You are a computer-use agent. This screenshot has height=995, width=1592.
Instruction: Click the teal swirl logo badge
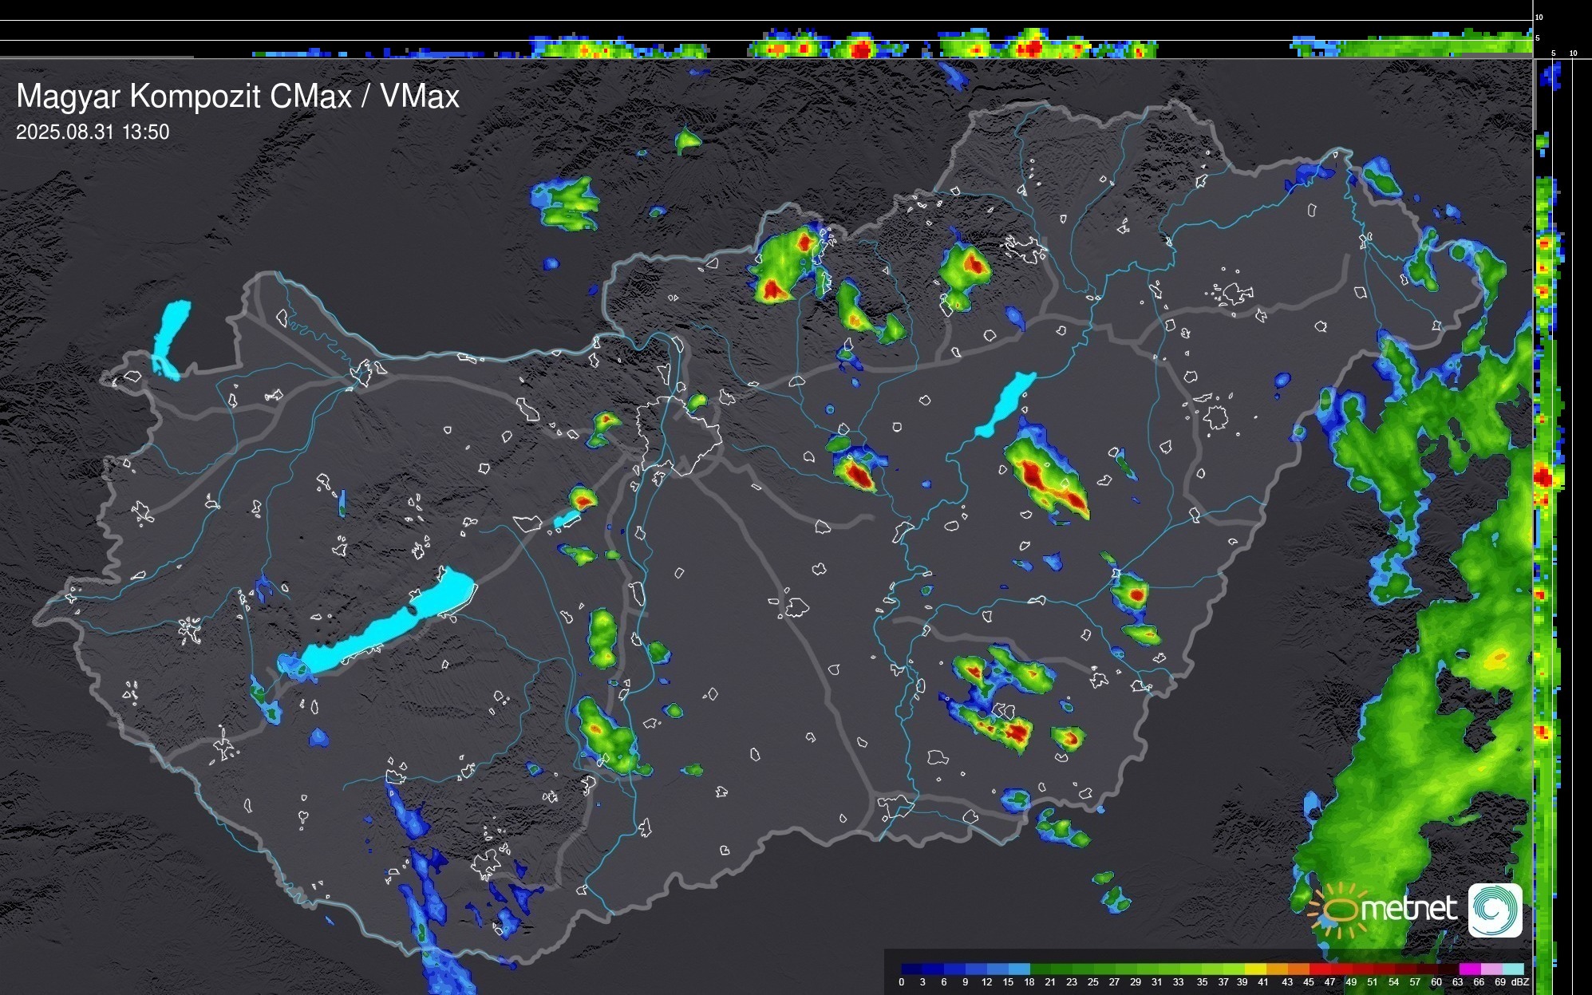[1495, 910]
